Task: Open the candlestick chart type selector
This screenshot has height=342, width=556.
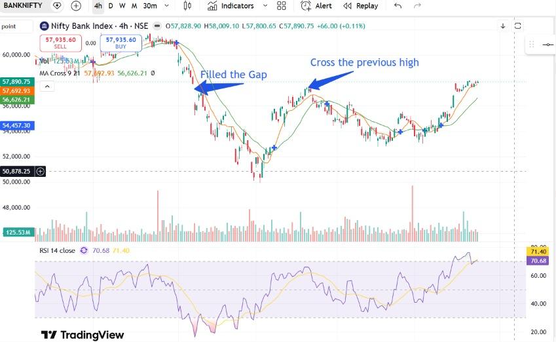Action: coord(187,6)
